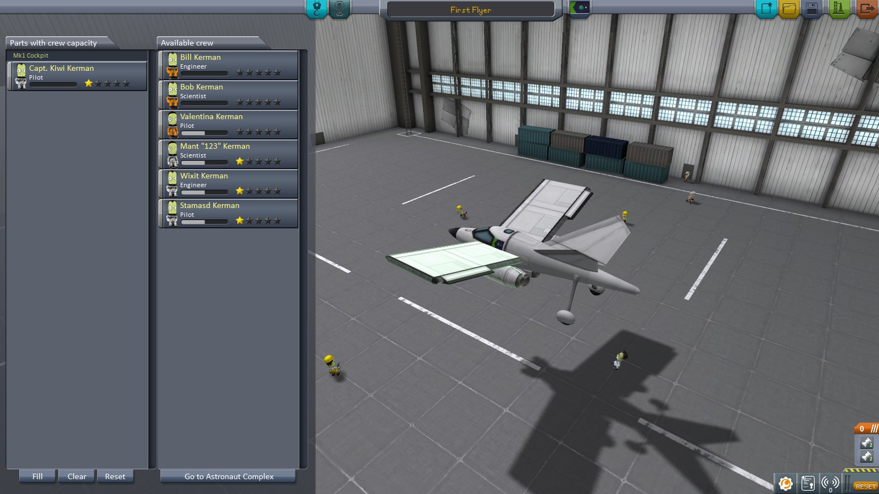Click the Mk1 Cockpit part label

(31, 55)
